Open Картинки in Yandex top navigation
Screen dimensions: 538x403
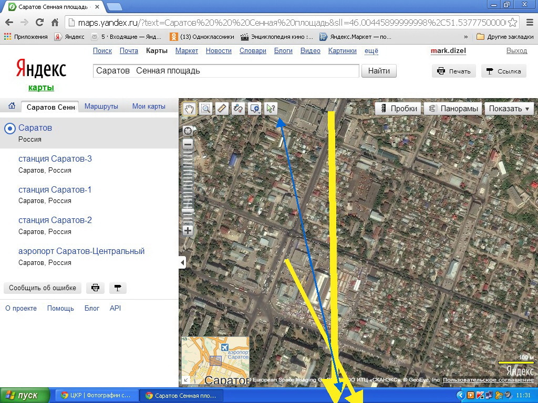(343, 51)
